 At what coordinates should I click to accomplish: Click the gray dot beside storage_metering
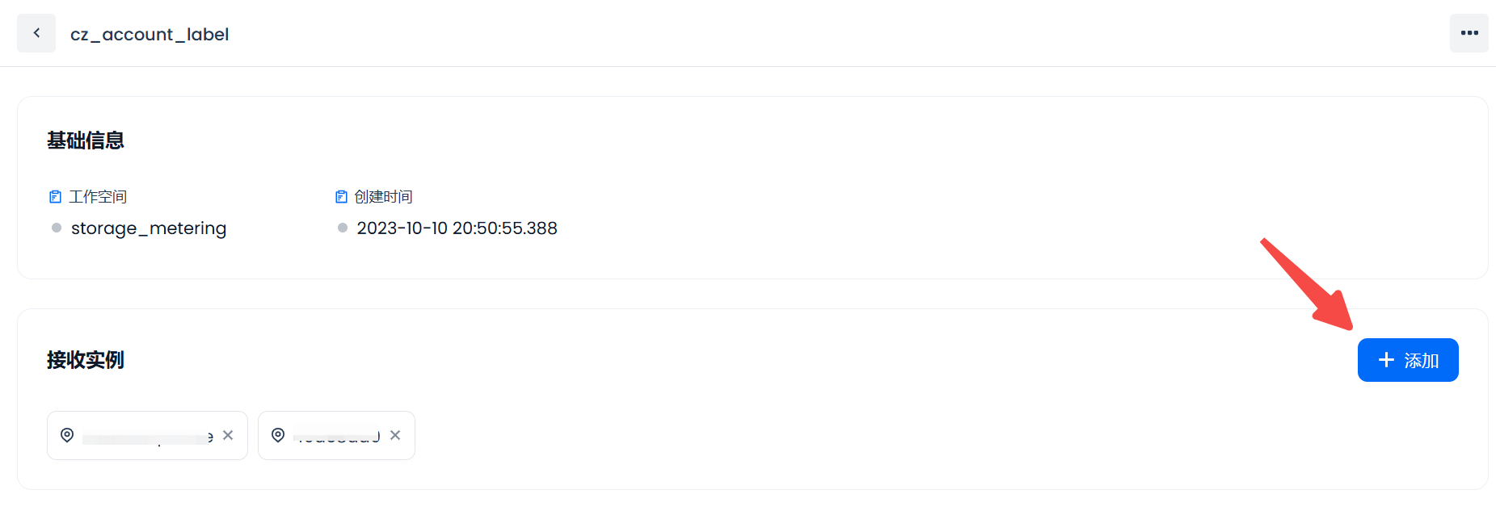click(x=57, y=228)
